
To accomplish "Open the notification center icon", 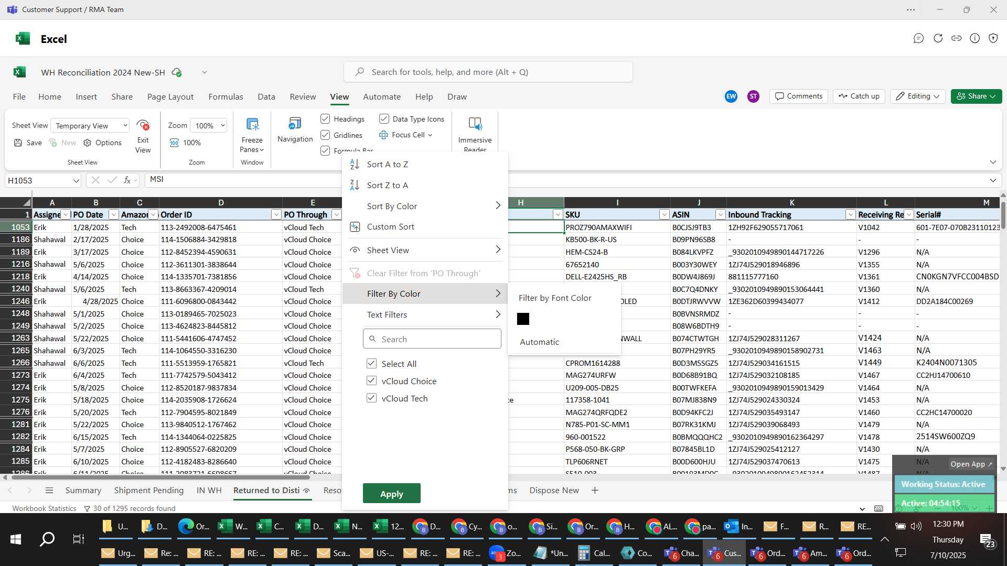I will tap(987, 540).
